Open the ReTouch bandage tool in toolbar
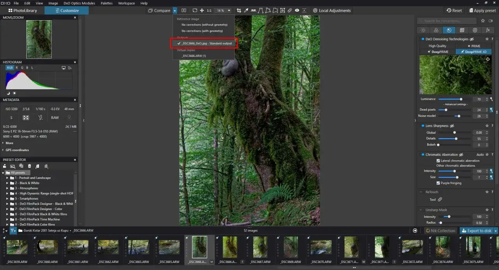499x270 pixels. point(290,11)
